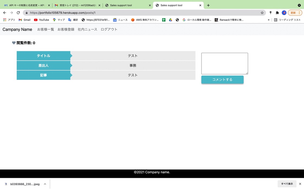This screenshot has width=304, height=190.
Task: Open the お客様一覧 nav link
Action: (x=46, y=30)
